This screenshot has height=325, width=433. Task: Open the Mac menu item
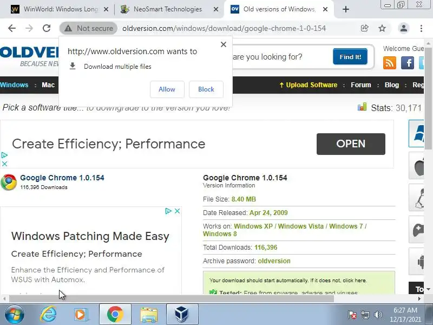[x=48, y=85]
